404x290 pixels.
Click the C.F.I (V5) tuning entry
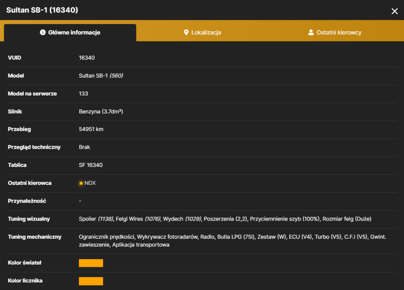click(x=356, y=237)
